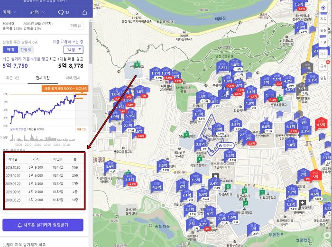Image resolution: width=332 pixels, height=247 pixels.
Task: Switch price view to 전월세
Action: coord(26,49)
